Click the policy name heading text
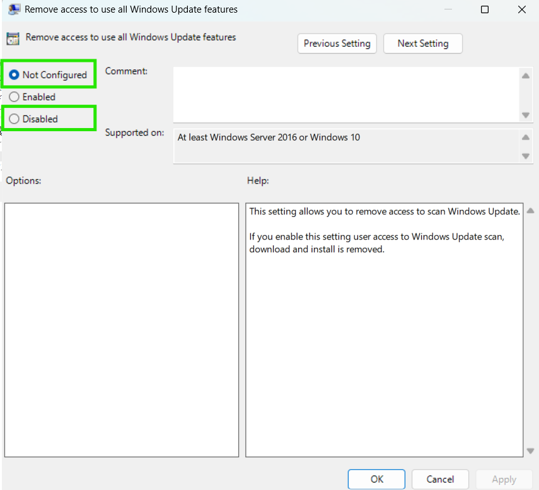 pos(130,37)
